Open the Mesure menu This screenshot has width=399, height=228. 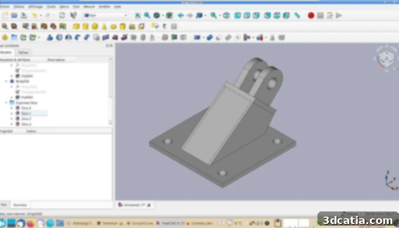pos(89,7)
